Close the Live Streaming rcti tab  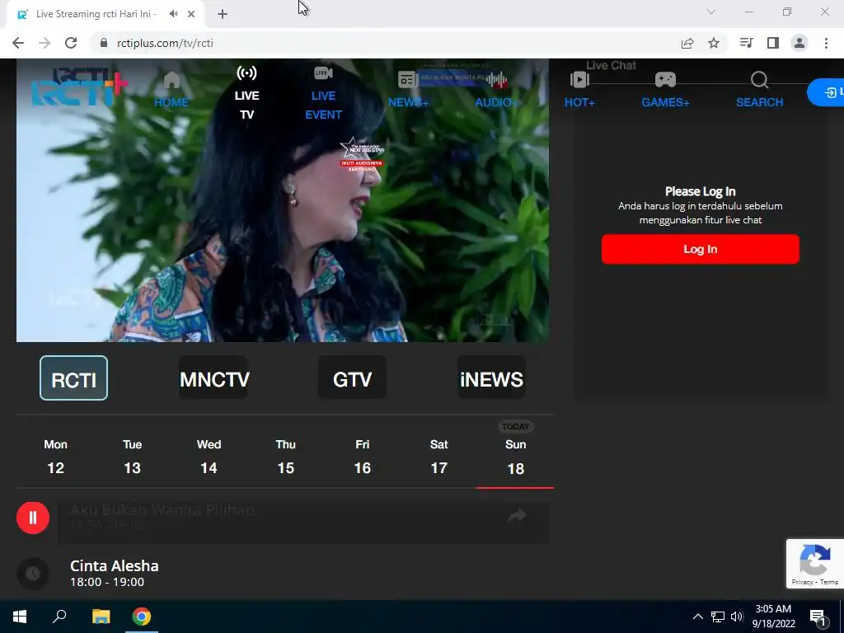tap(191, 14)
